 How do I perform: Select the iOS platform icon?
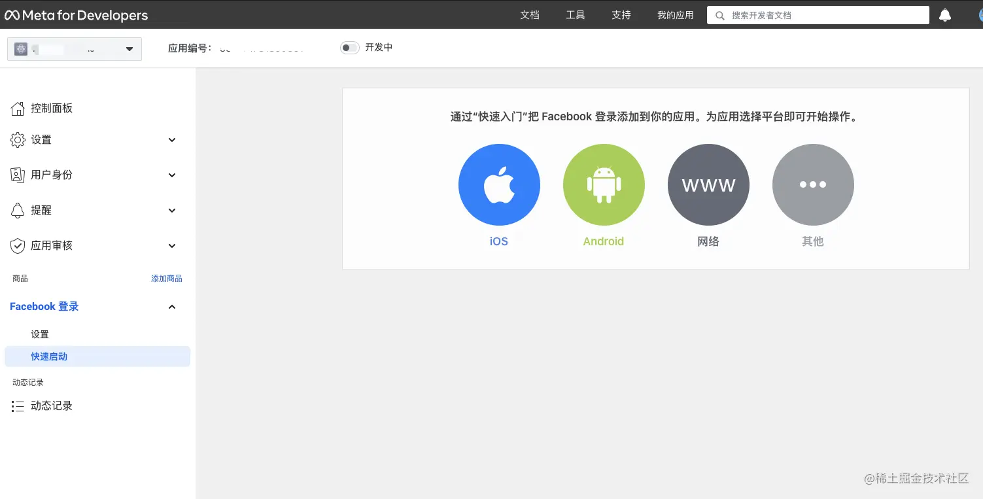[499, 184]
